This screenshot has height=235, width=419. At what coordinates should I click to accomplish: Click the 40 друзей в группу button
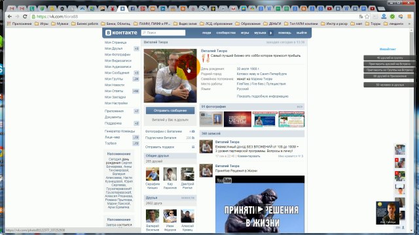(390, 58)
